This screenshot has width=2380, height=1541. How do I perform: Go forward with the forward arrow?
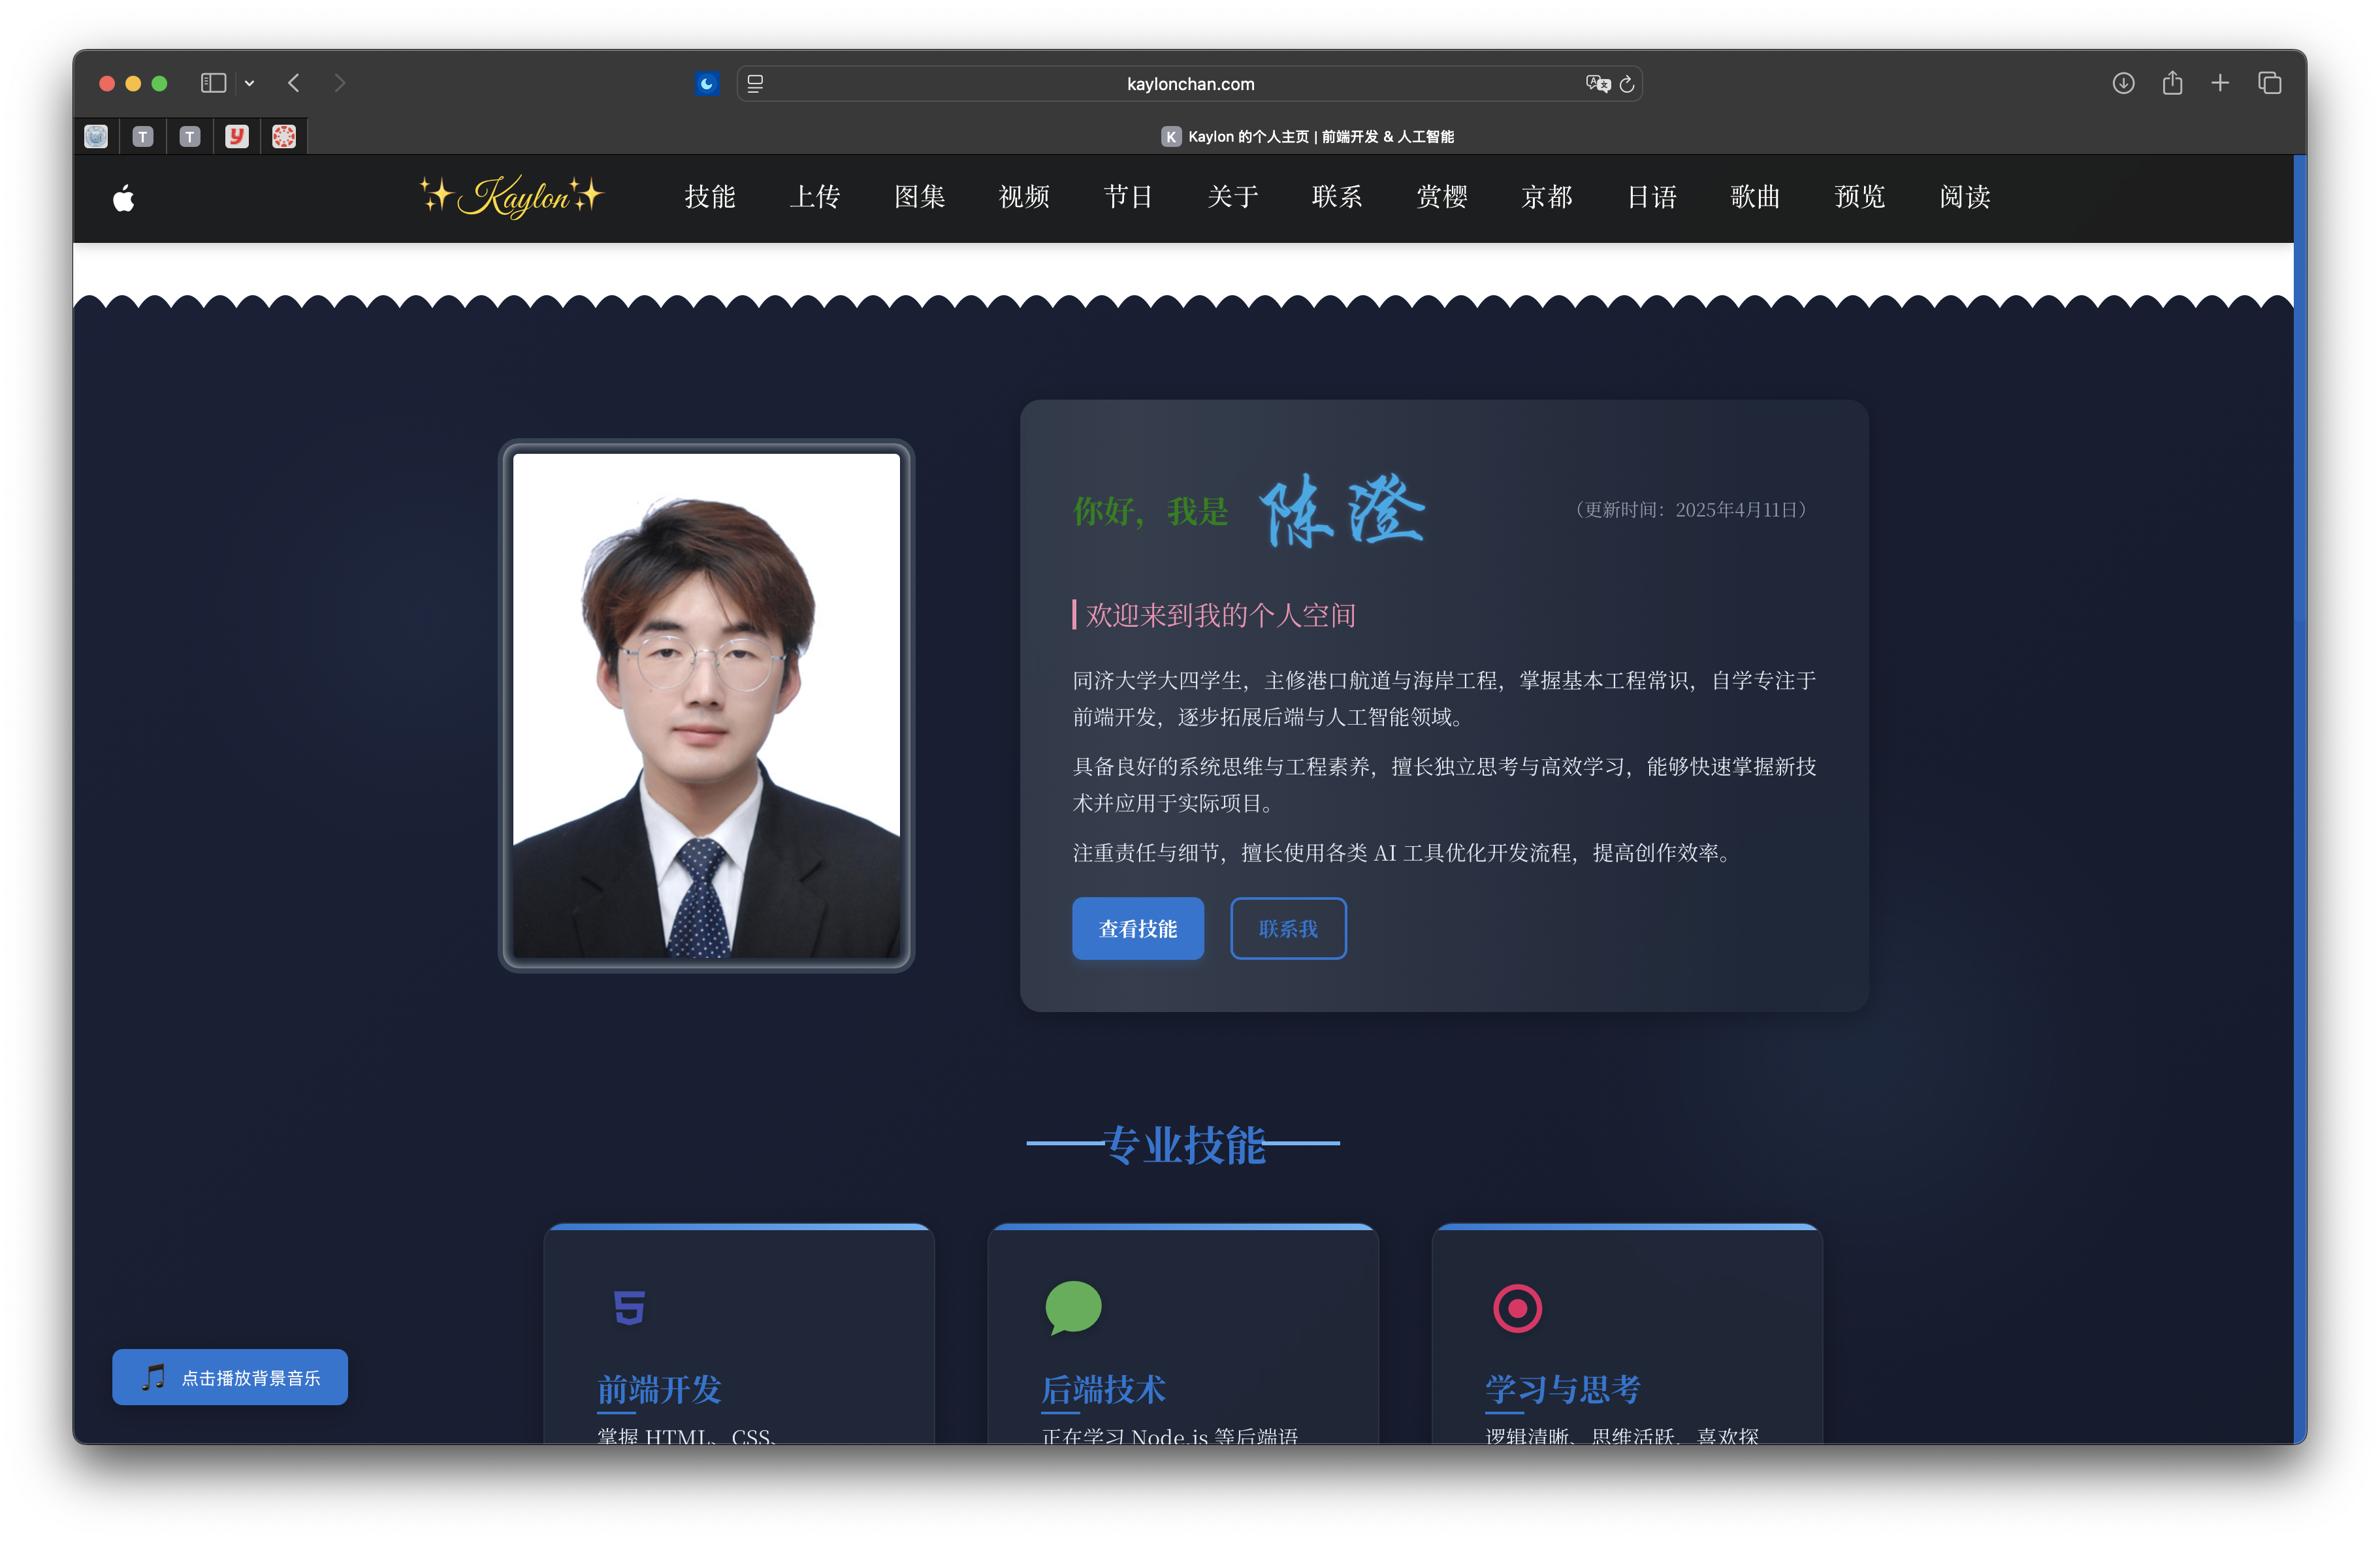(x=340, y=83)
